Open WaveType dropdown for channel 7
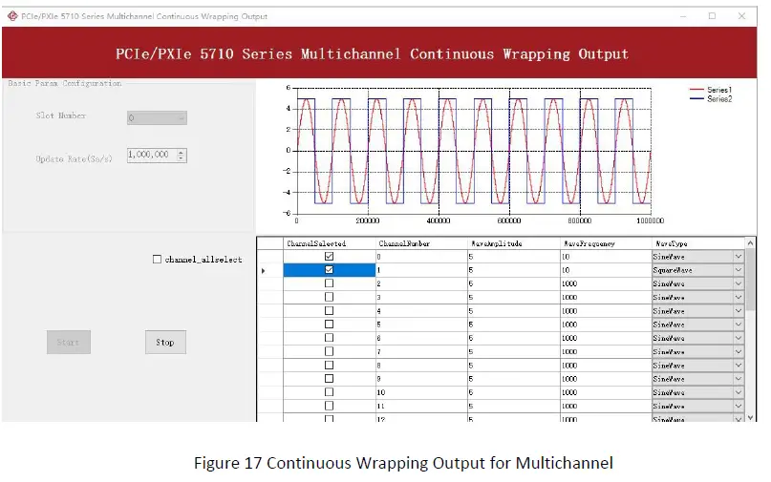771x482 pixels. [739, 351]
